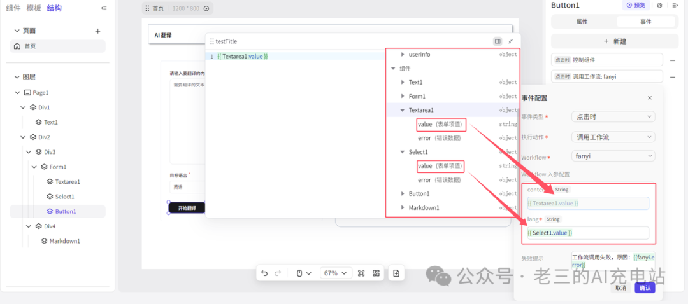
Task: Expand the Form1 variable node
Action: point(403,97)
